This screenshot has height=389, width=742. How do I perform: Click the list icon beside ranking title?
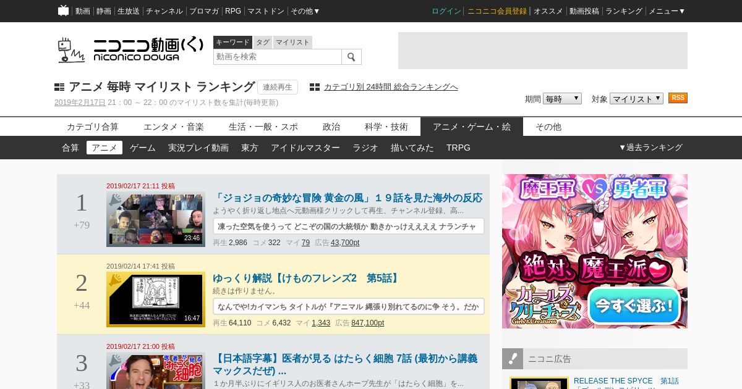[x=59, y=87]
